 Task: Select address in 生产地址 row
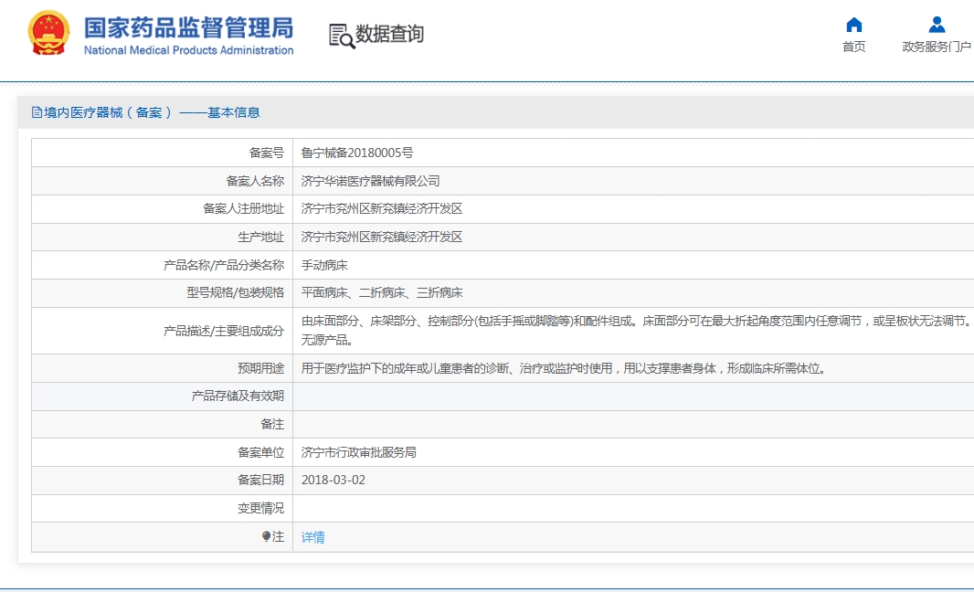click(382, 237)
